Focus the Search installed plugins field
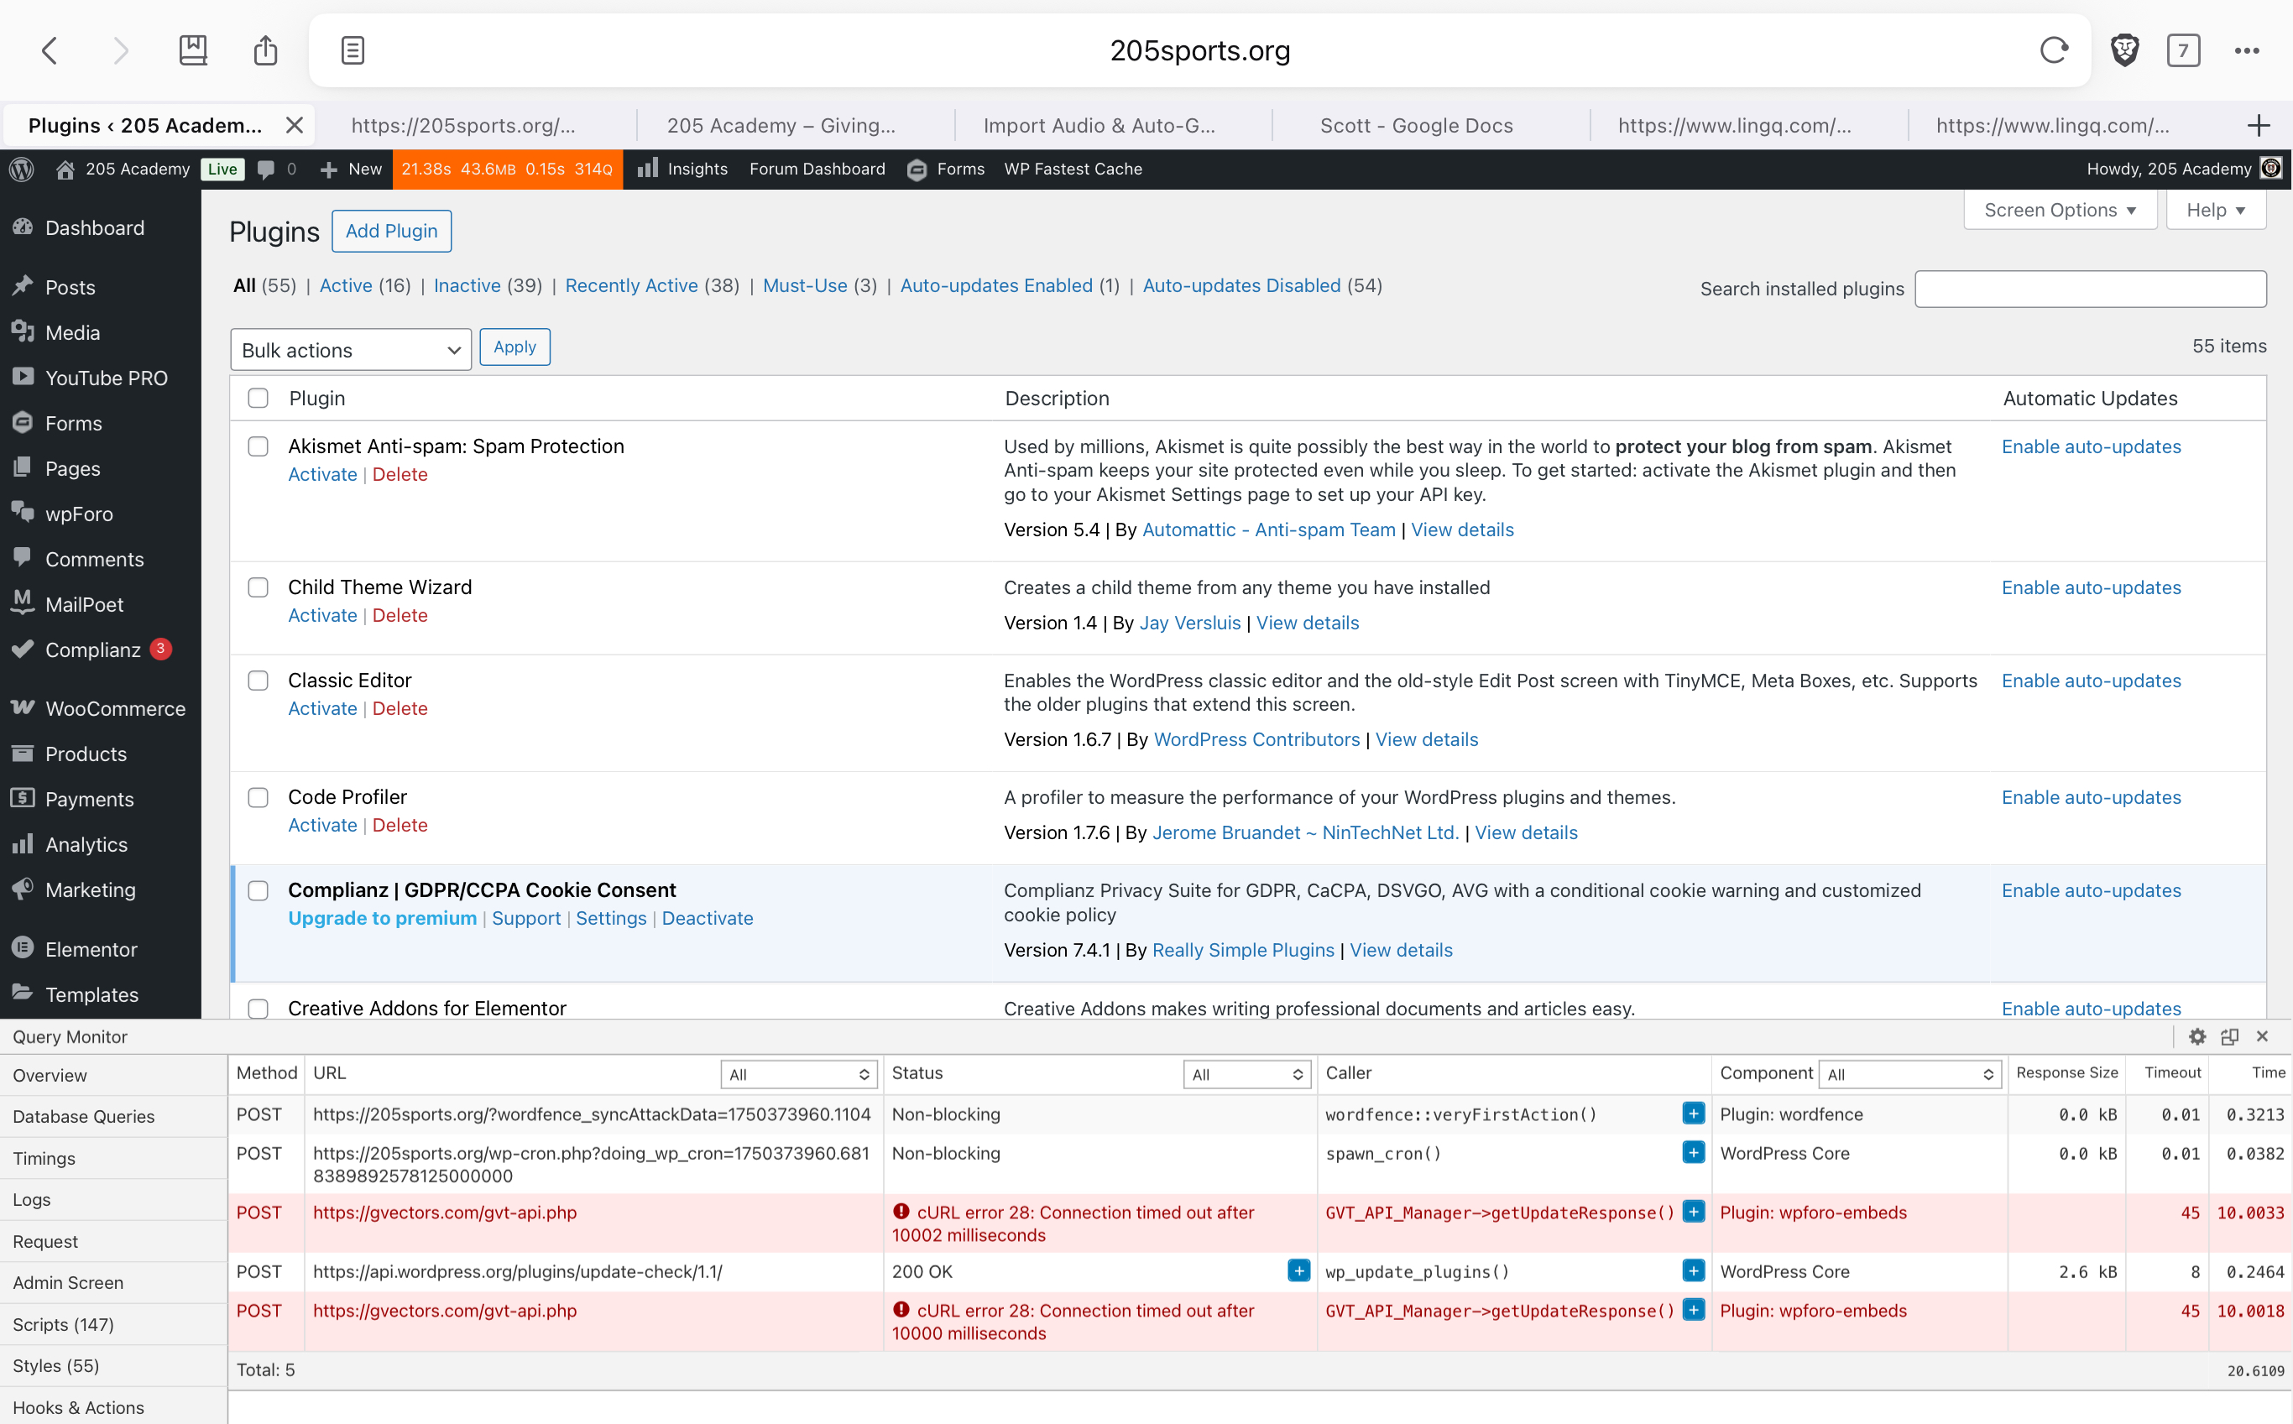This screenshot has height=1424, width=2293. point(2091,288)
